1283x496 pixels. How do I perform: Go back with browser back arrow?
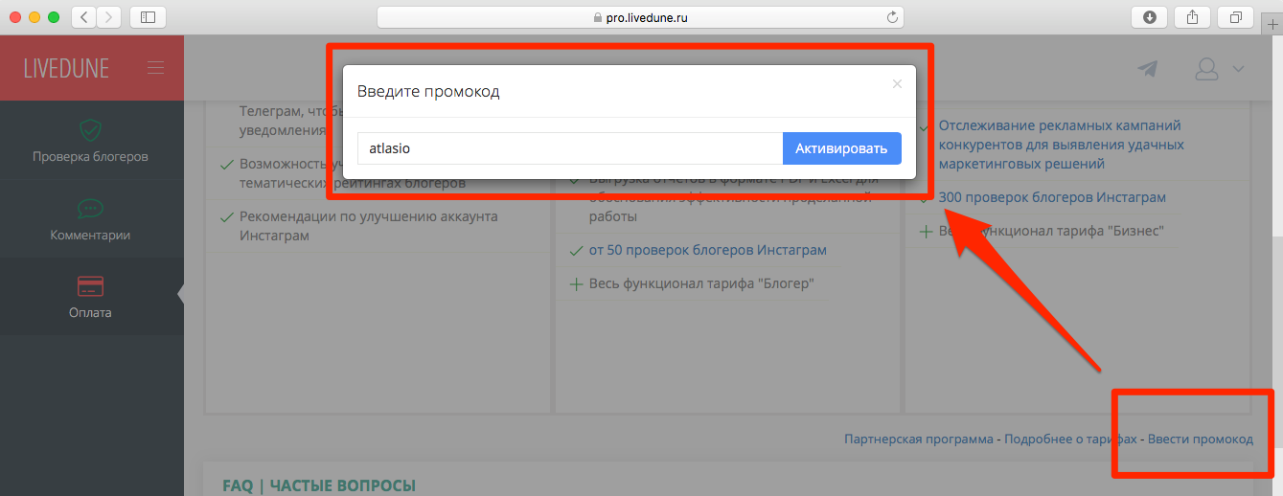coord(83,16)
